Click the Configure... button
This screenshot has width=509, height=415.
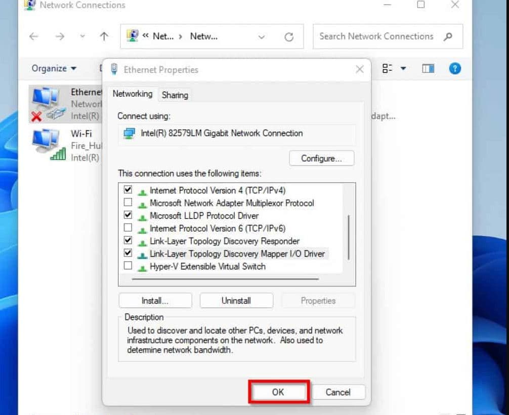[x=321, y=158]
